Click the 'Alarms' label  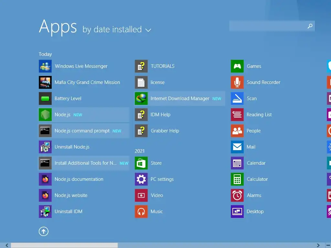coord(254,195)
